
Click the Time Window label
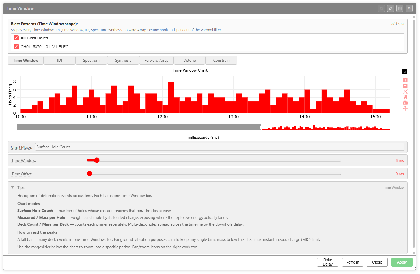pyautogui.click(x=24, y=160)
